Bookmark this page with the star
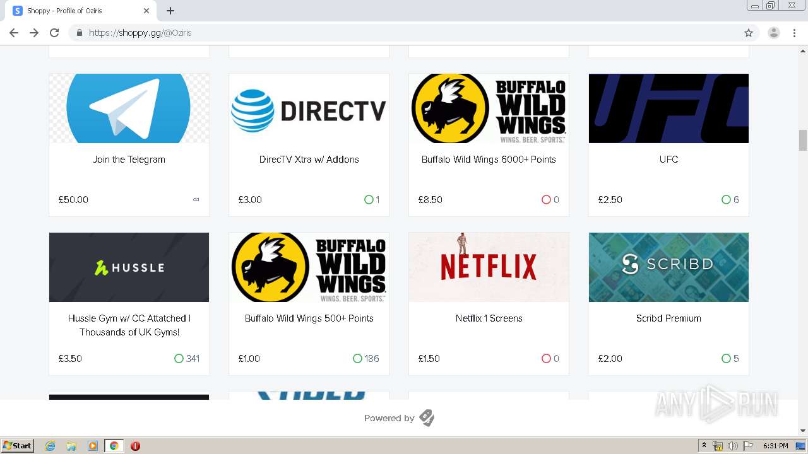808x454 pixels. tap(749, 33)
